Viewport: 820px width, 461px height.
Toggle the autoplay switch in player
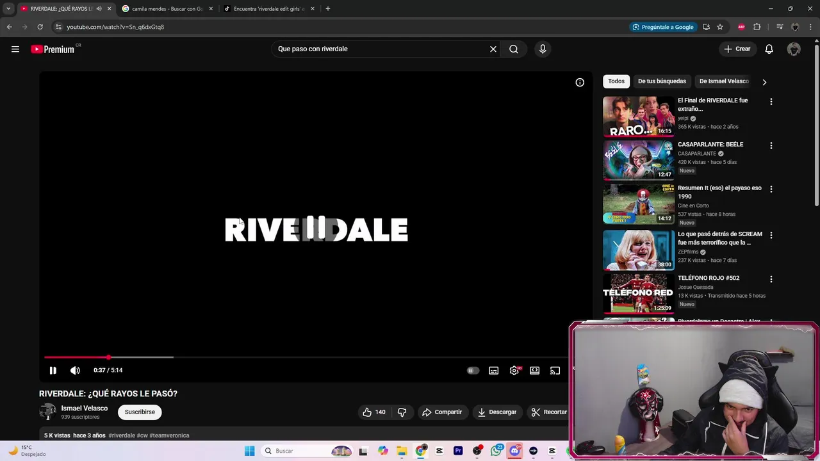[x=473, y=371]
